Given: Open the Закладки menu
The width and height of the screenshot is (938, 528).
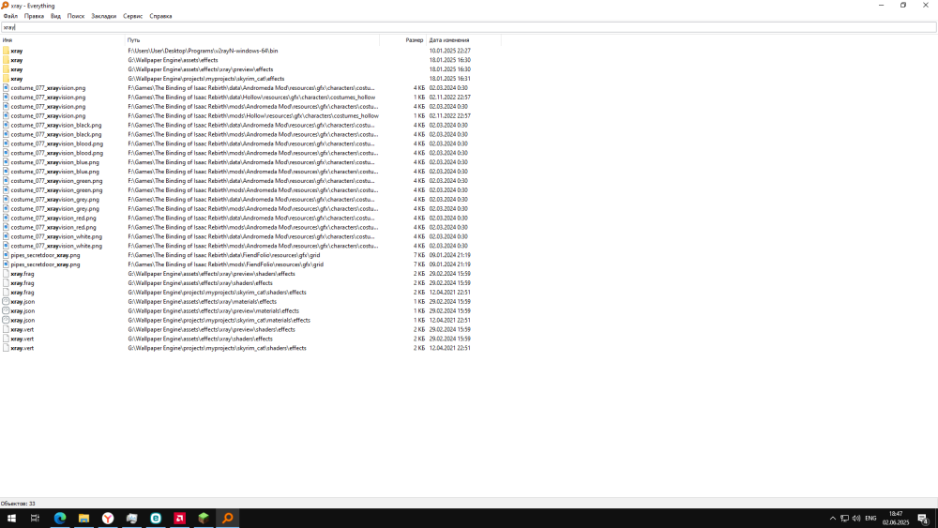Looking at the screenshot, I should click(103, 16).
